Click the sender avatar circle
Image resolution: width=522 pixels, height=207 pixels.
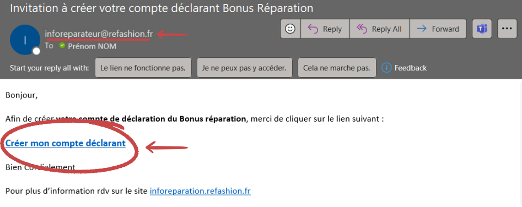(x=25, y=40)
